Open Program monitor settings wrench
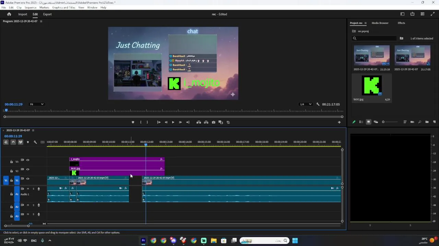 (x=318, y=104)
